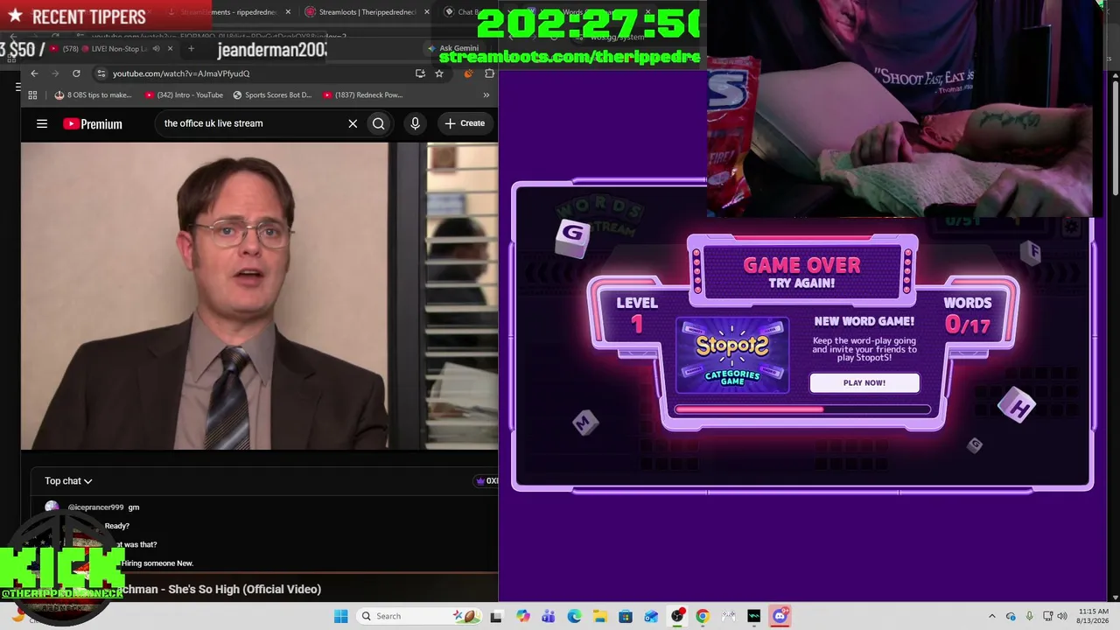The image size is (1120, 630).
Task: Open '8 OBS tips to make' bookmark
Action: [x=93, y=94]
